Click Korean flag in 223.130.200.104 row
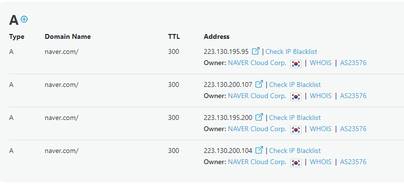 click(x=296, y=163)
